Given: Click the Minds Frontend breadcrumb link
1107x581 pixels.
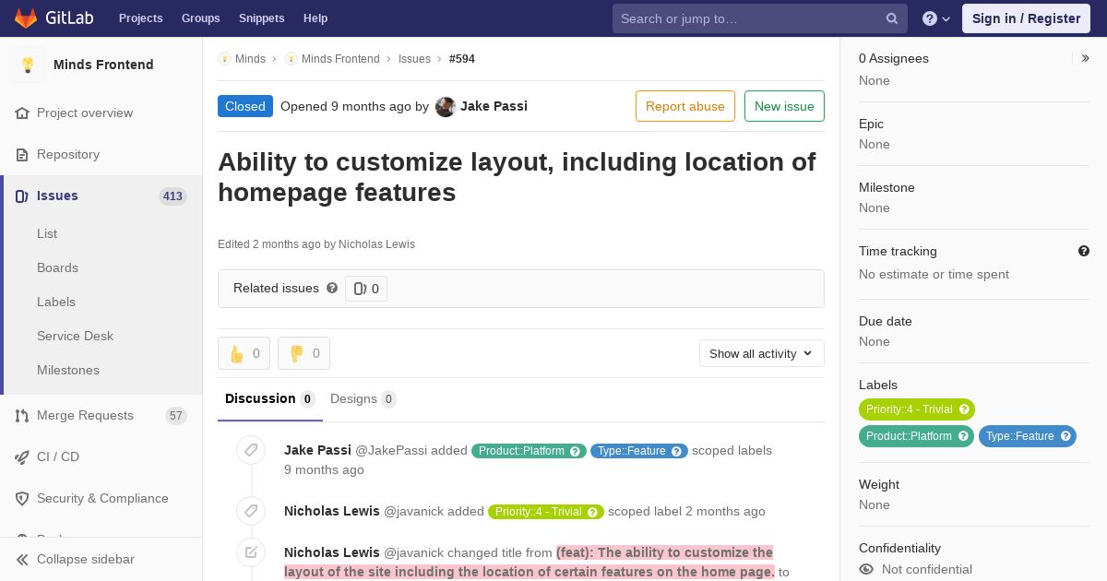Looking at the screenshot, I should click(x=340, y=58).
